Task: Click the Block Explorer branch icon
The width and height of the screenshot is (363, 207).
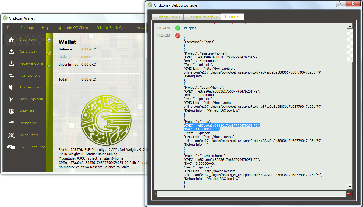Action: 11,99
